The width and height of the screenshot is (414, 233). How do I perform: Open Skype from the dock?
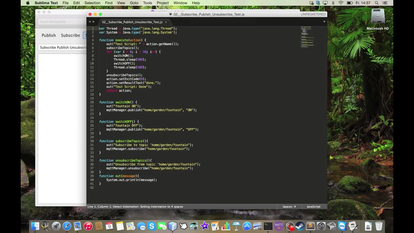point(151,226)
